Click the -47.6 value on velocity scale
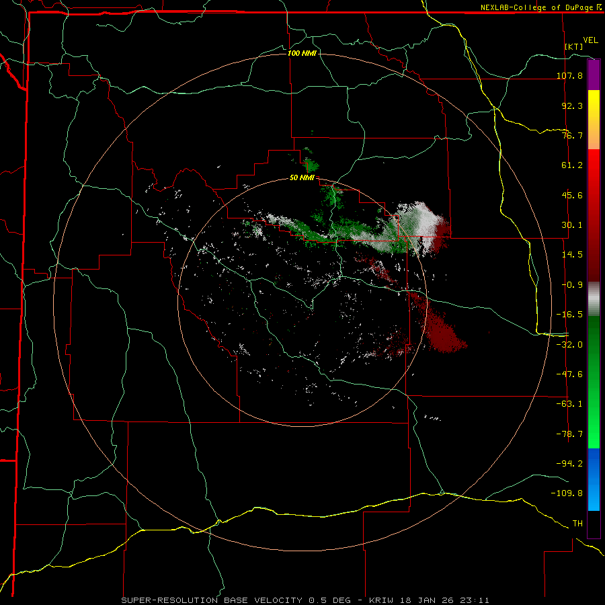 tap(569, 374)
